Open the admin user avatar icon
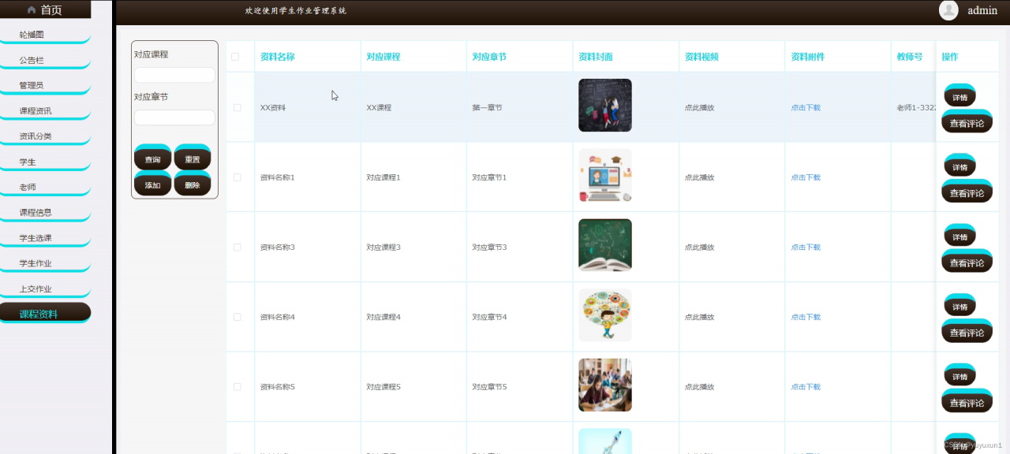This screenshot has width=1010, height=454. click(x=948, y=10)
